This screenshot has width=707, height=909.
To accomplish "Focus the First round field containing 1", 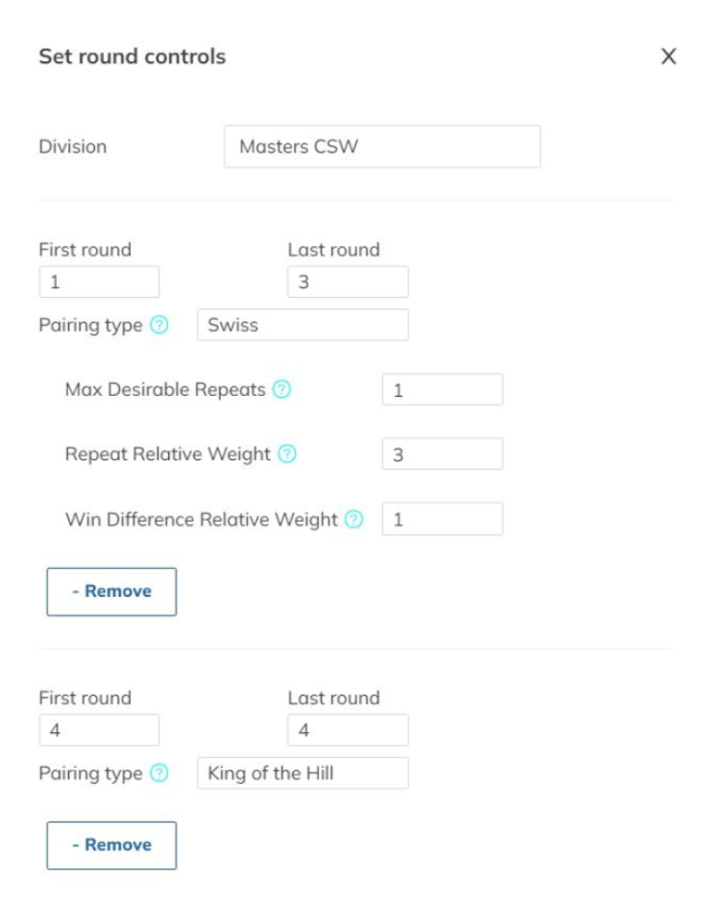I will [99, 283].
